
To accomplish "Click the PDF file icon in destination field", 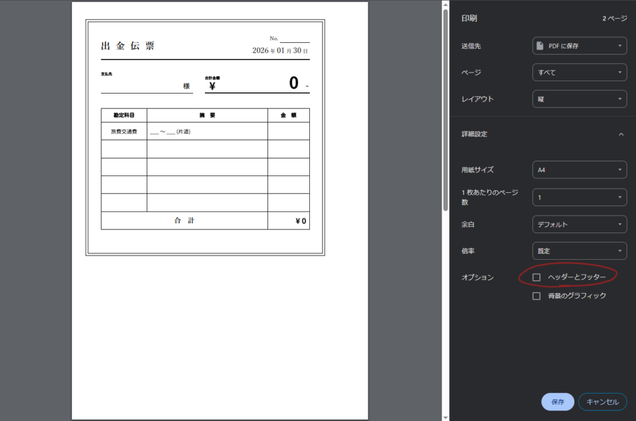I will pos(540,46).
